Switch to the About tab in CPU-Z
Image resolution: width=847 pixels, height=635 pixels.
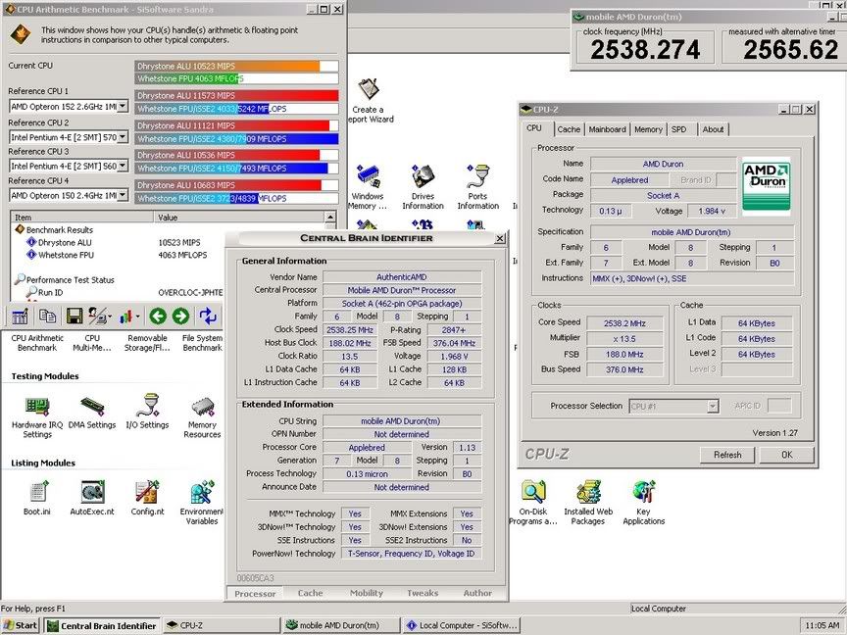[713, 129]
